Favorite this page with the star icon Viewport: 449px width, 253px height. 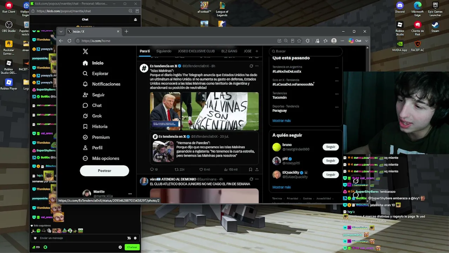[299, 41]
